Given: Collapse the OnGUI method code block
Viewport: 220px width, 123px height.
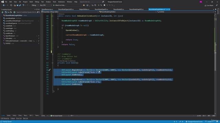Looking at the screenshot, I should [x=53, y=63].
